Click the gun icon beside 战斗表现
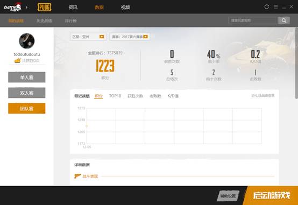Screen dimensions: 298x205 tap(77, 176)
